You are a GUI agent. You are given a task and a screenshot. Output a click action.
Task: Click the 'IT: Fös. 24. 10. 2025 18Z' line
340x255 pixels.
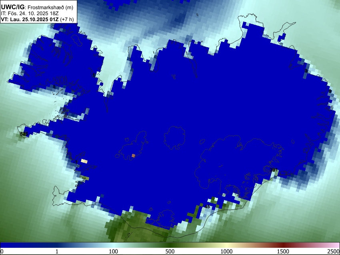tap(30, 14)
